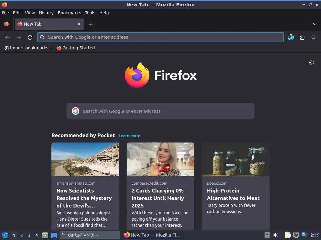This screenshot has width=321, height=240.
Task: Open the Firefox account circle icon
Action: pyautogui.click(x=291, y=37)
